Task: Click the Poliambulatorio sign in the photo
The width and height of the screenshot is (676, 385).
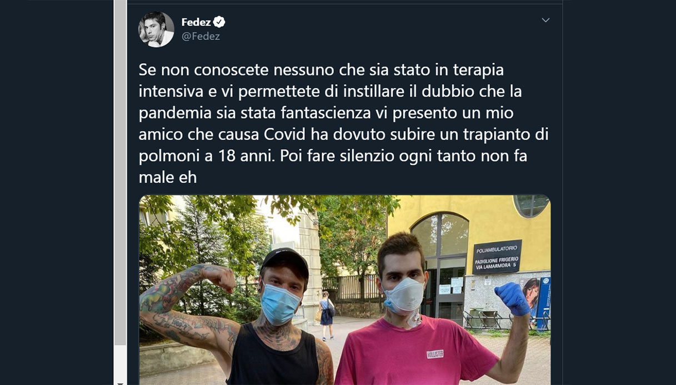Action: (x=497, y=256)
